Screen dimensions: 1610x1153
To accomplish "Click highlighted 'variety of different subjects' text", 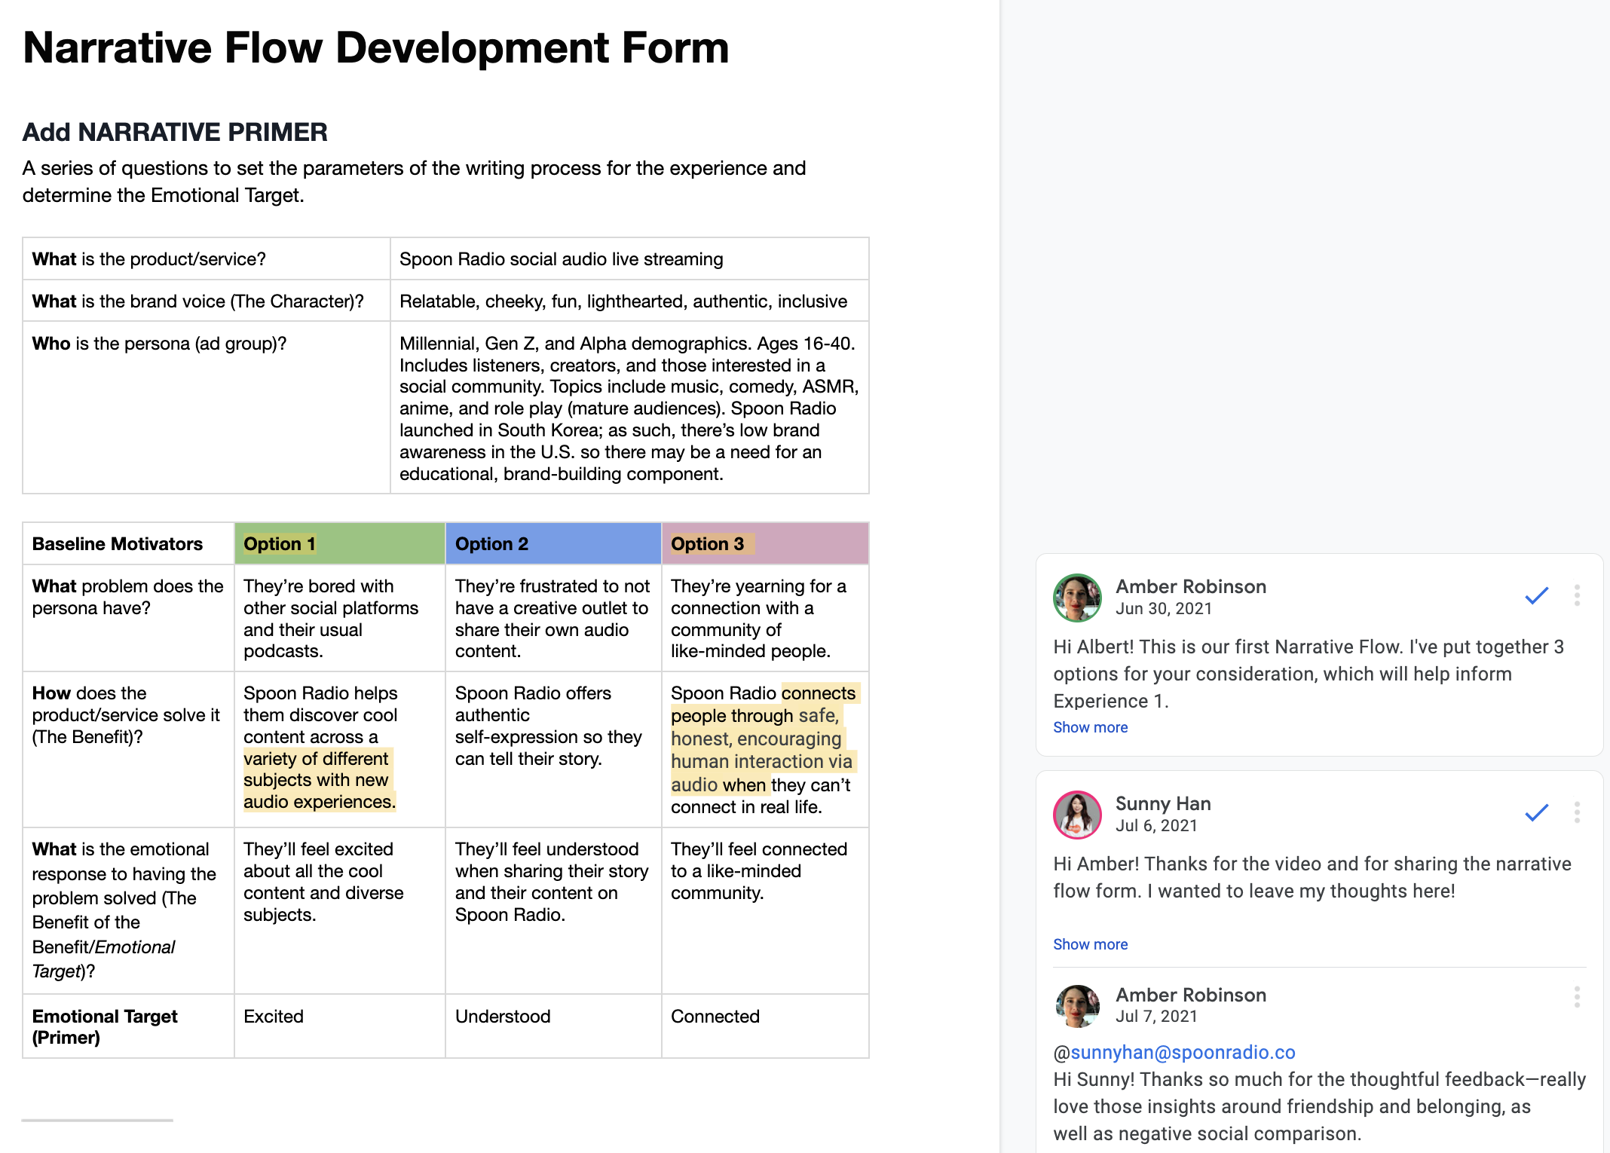I will pyautogui.click(x=319, y=780).
